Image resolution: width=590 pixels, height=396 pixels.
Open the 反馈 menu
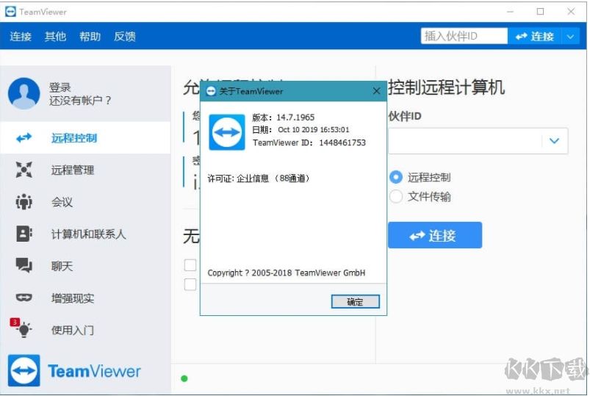tap(125, 37)
